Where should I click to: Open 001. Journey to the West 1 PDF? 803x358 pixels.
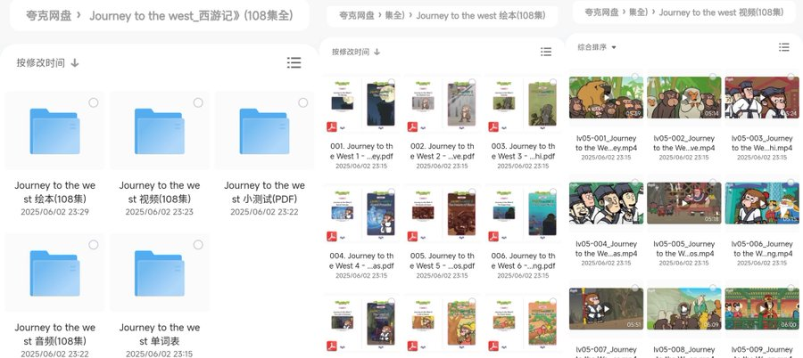(x=361, y=151)
